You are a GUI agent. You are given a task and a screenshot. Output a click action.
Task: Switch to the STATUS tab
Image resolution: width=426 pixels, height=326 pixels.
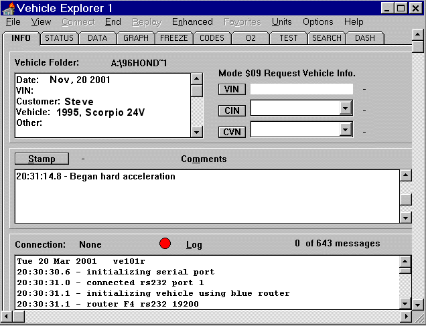click(x=59, y=38)
